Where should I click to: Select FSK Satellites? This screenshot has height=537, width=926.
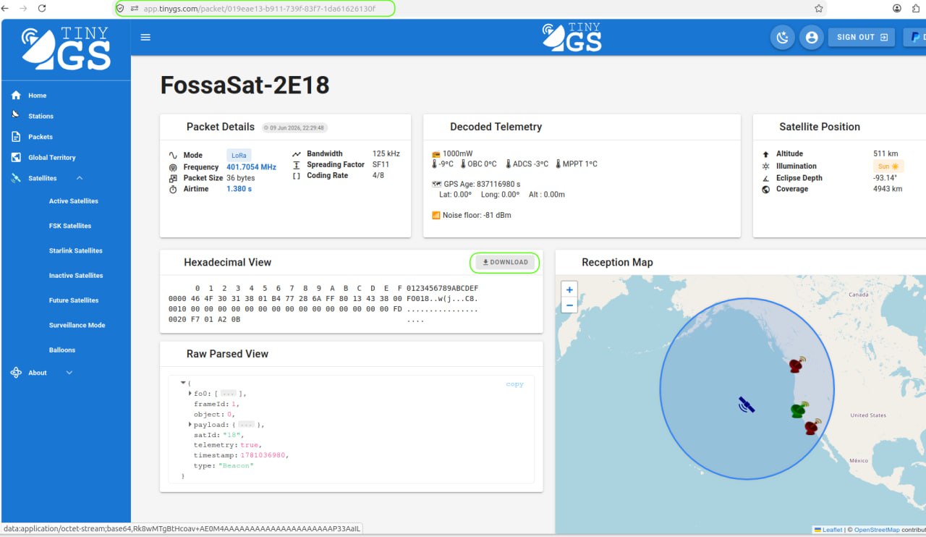[70, 226]
